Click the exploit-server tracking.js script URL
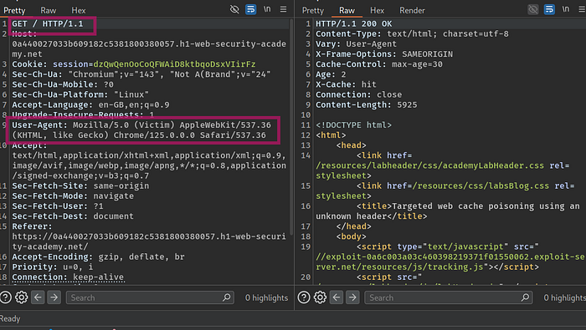 [x=450, y=261]
